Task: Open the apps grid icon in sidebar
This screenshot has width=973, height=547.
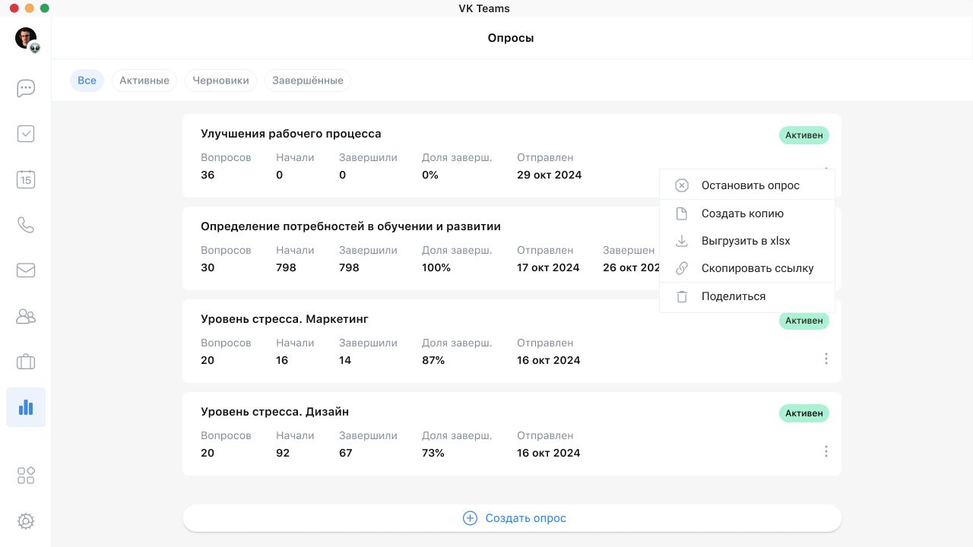Action: tap(26, 476)
